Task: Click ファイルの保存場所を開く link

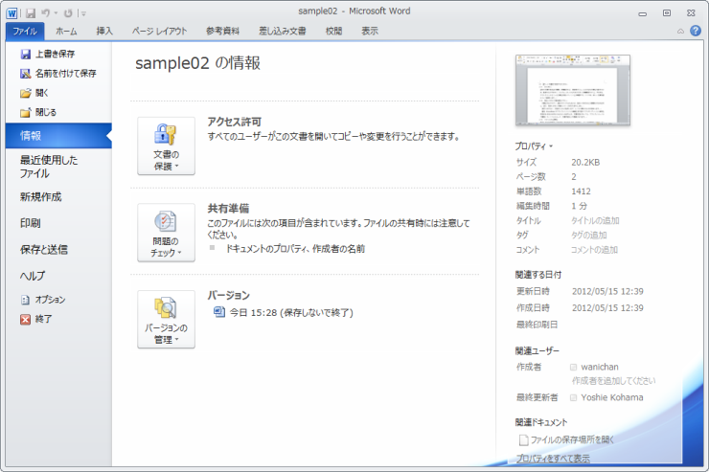Action: click(567, 439)
